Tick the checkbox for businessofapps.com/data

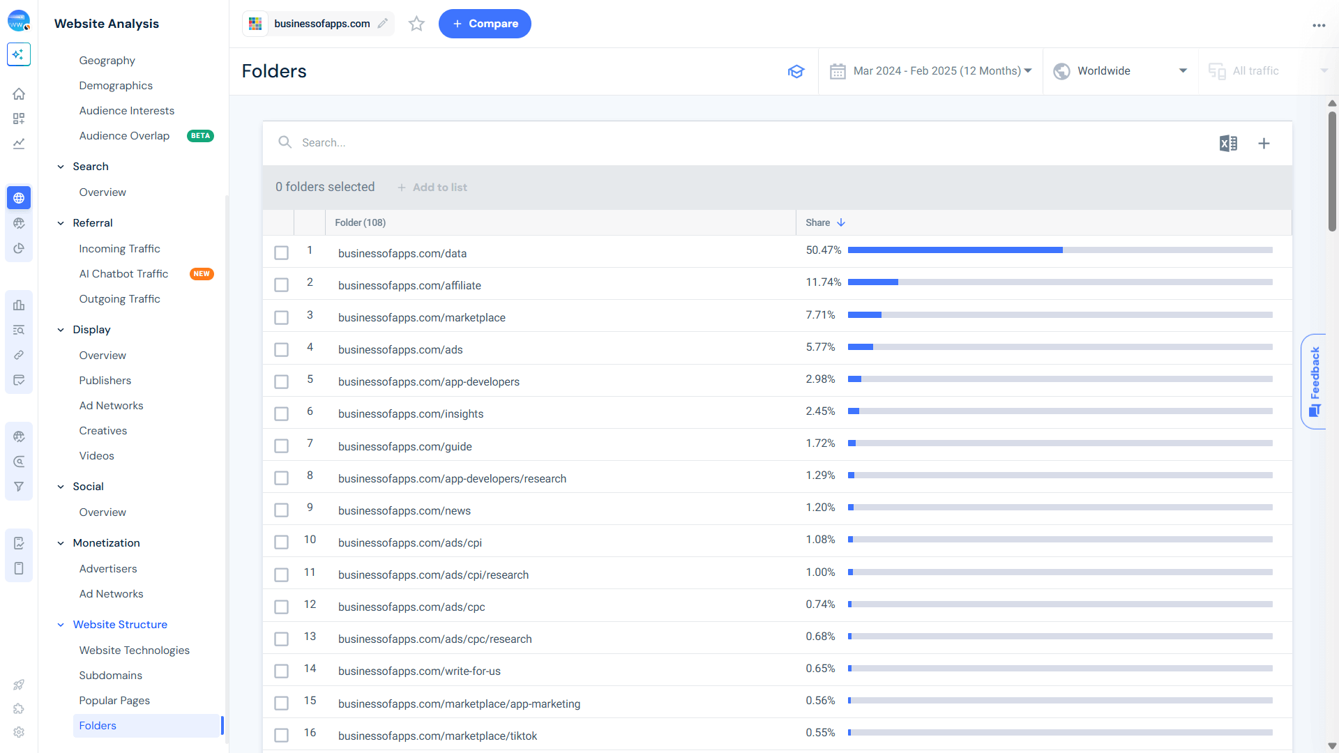[281, 252]
